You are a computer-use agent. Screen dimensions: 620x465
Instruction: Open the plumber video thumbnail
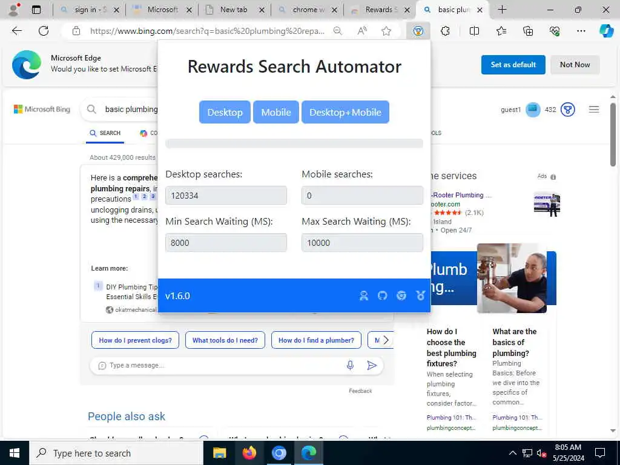[512, 279]
